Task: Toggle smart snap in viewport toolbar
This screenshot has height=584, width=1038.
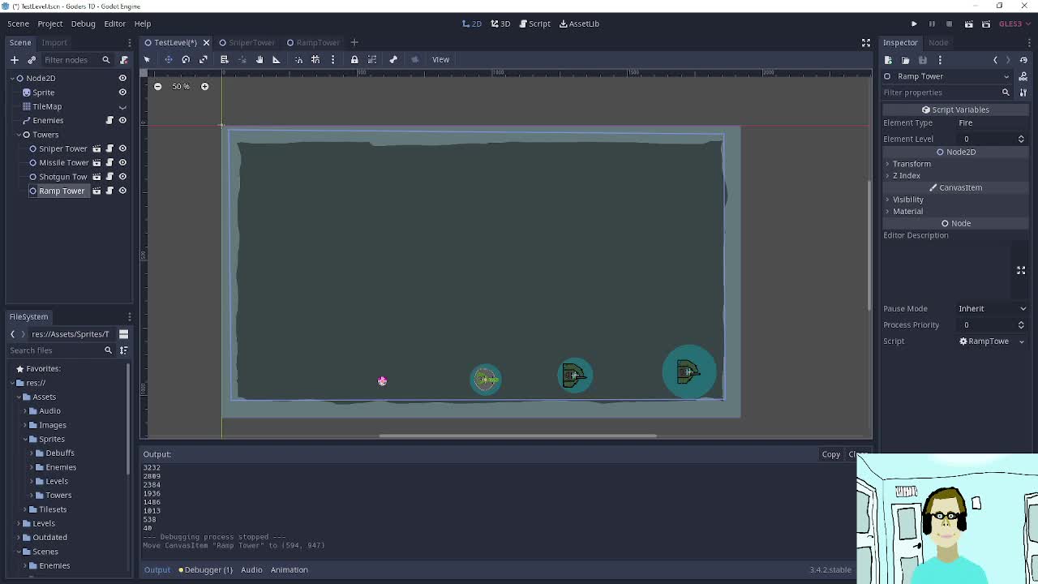Action: pos(298,59)
